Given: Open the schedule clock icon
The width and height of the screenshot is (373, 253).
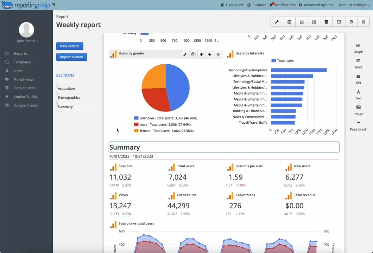Looking at the screenshot, I should (x=351, y=22).
